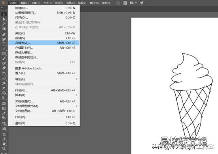The height and width of the screenshot is (154, 218).
Task: Choose 打包(G)... menu entry
Action: tap(44, 90)
